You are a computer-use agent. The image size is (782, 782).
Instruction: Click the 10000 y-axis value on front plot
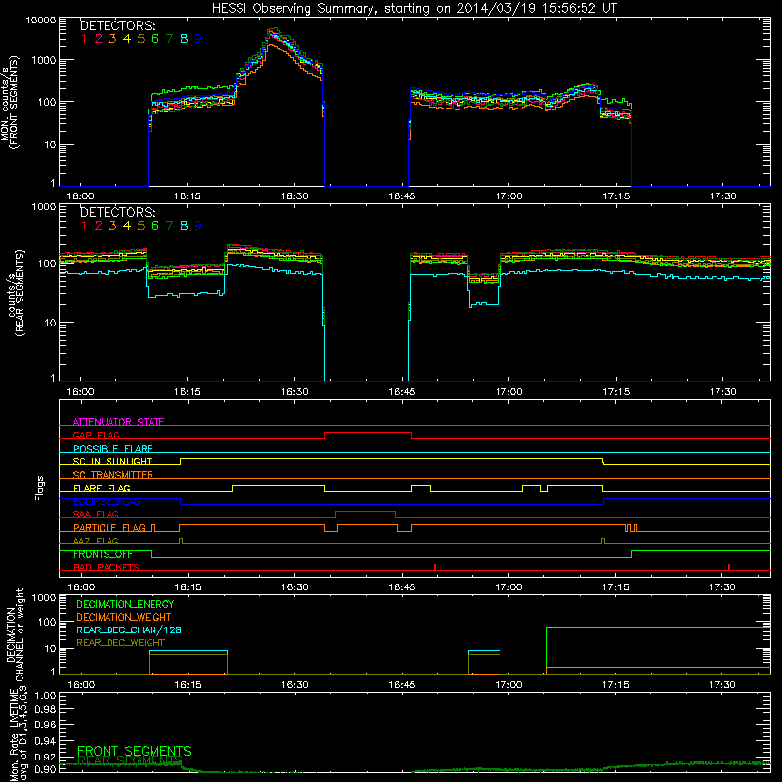coord(41,21)
